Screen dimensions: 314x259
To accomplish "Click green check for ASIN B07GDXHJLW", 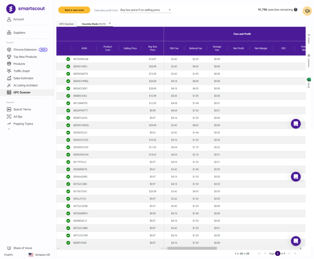I will click(x=68, y=59).
